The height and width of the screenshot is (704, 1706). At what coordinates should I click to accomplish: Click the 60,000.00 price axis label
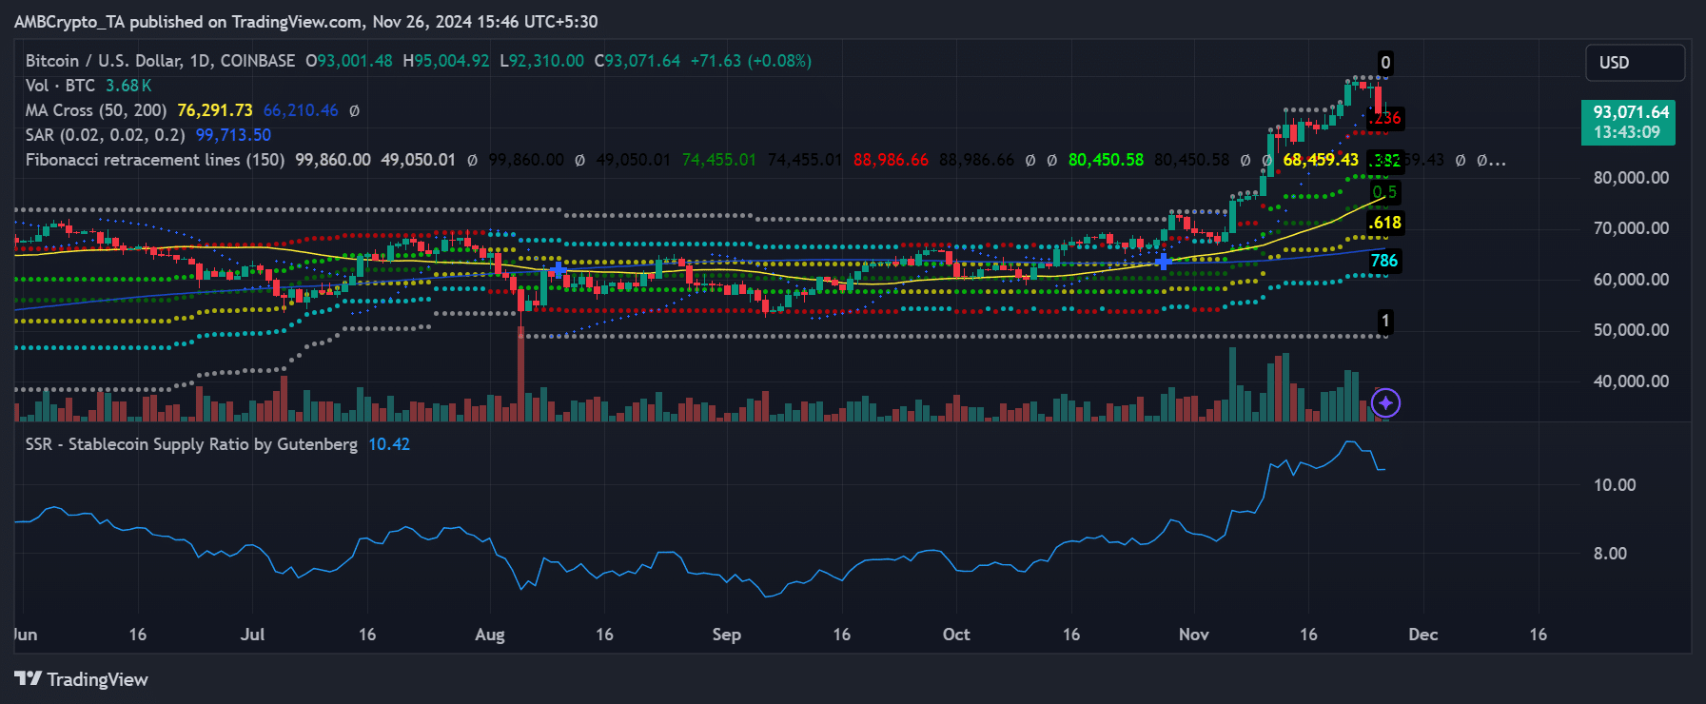[x=1631, y=280]
